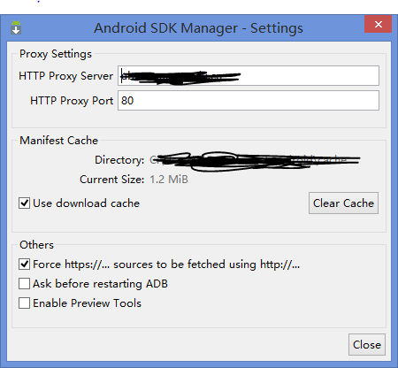The height and width of the screenshot is (368, 398).
Task: Click into the HTTP Proxy Port field
Action: 249,101
